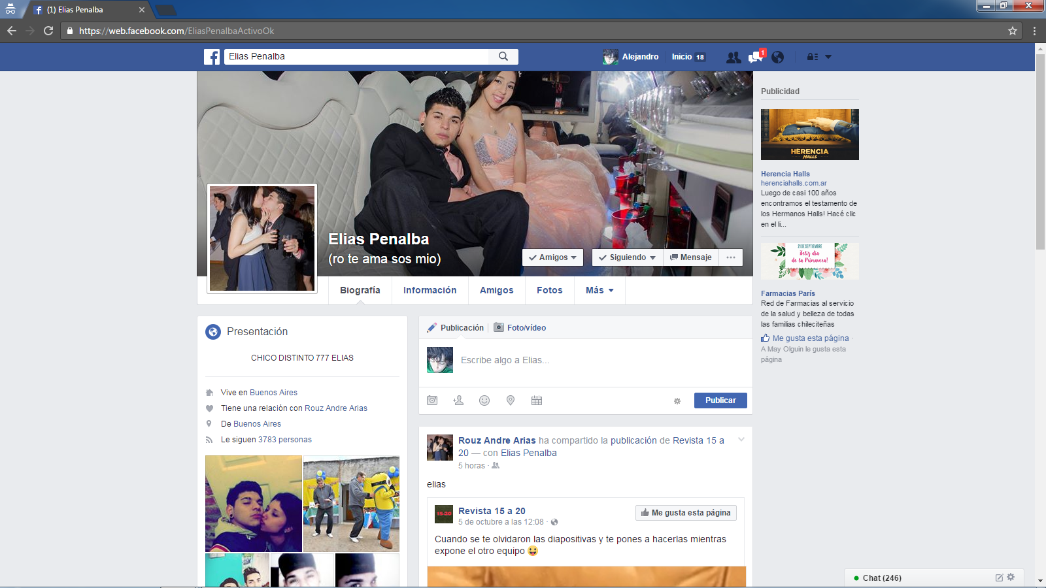Open the notifications globe icon
The height and width of the screenshot is (588, 1046).
point(777,57)
